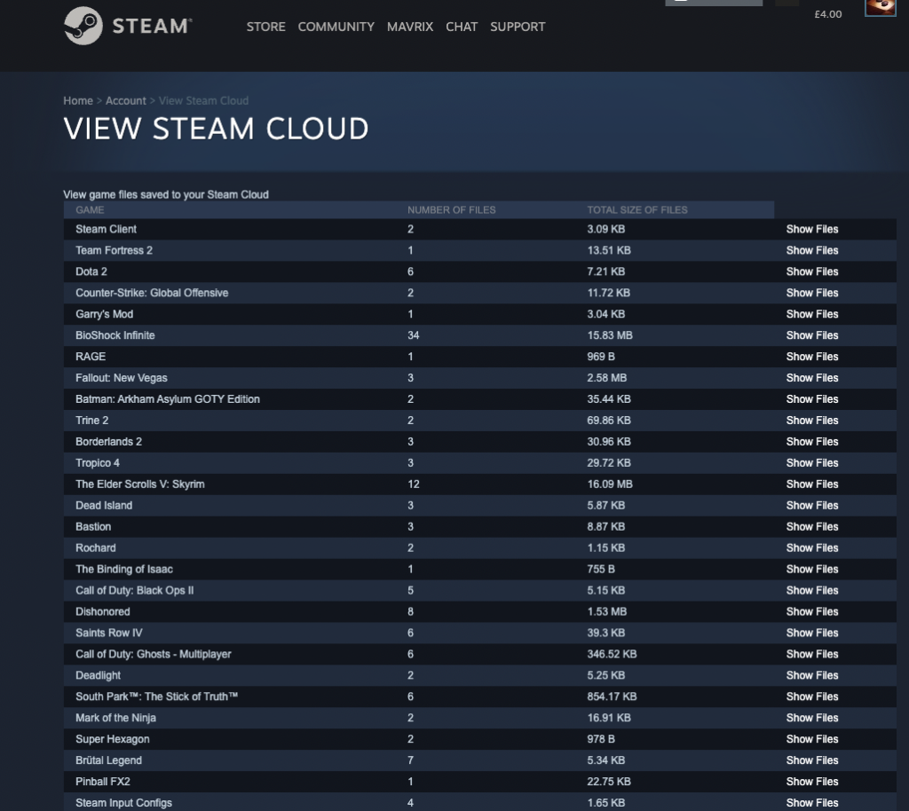909x811 pixels.
Task: Show files for Dishonored
Action: click(x=812, y=611)
